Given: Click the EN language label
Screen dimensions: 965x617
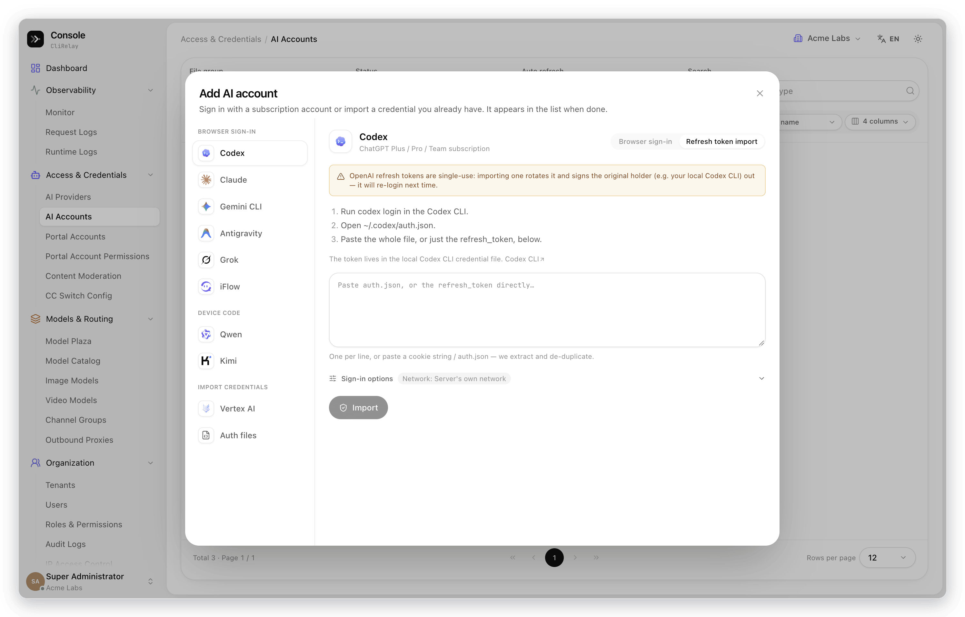Looking at the screenshot, I should [894, 39].
